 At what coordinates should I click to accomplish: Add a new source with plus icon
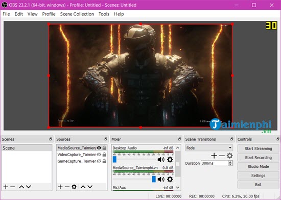click(60, 187)
